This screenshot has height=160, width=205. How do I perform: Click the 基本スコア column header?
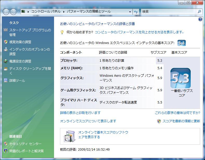(179, 53)
